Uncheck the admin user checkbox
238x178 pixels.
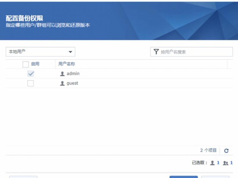click(31, 74)
